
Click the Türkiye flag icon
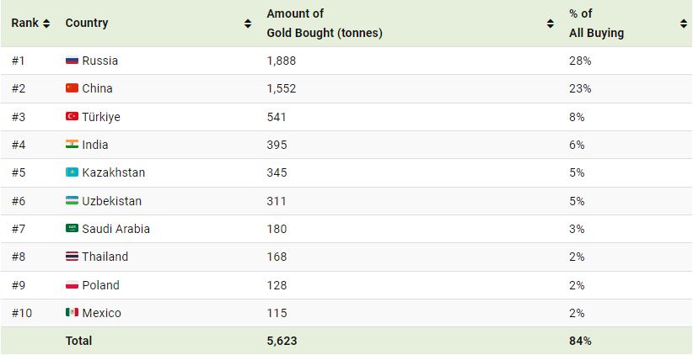(x=72, y=117)
